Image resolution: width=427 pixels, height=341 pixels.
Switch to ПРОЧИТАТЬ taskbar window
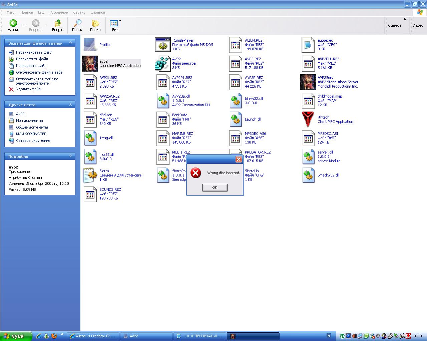200,336
